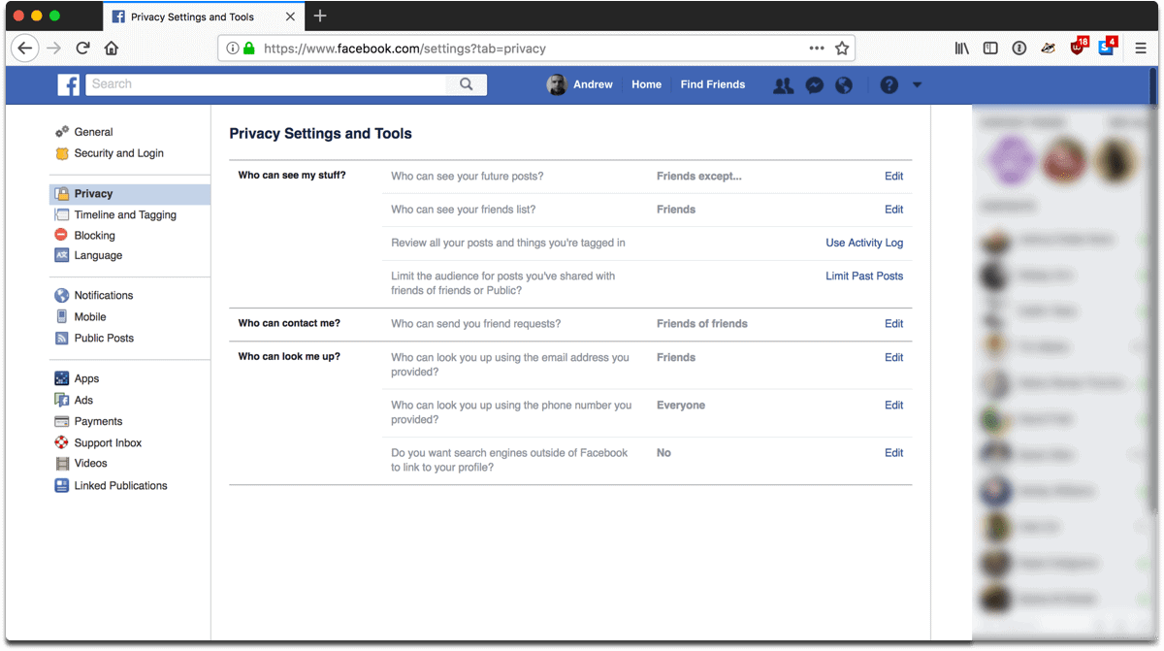
Task: Open the Firefox hamburger menu
Action: [1141, 49]
